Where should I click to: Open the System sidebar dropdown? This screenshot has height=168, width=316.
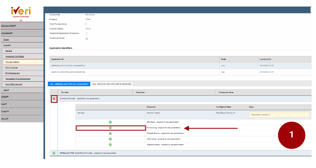pos(5,111)
